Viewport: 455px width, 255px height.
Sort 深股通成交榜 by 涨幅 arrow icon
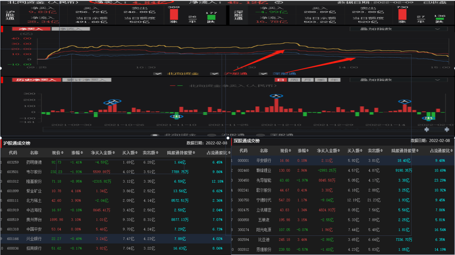pyautogui.click(x=308, y=151)
